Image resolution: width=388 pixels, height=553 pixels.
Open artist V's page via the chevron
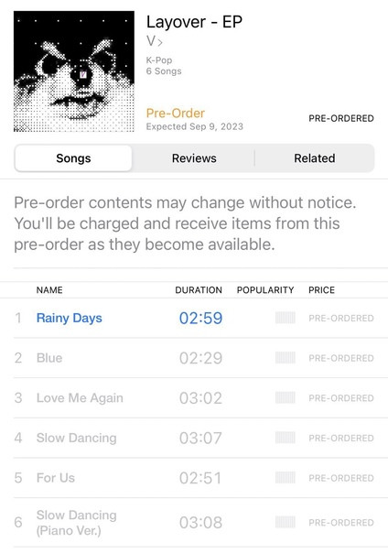pos(155,41)
